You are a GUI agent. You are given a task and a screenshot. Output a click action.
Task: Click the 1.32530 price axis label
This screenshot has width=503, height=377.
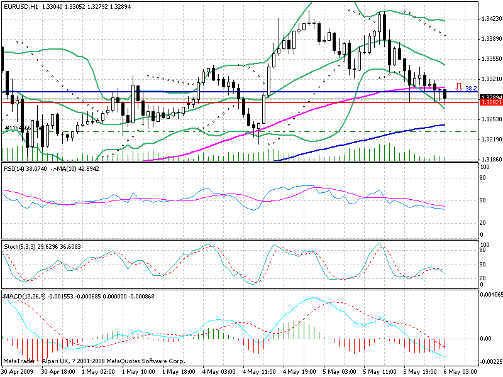pyautogui.click(x=492, y=119)
